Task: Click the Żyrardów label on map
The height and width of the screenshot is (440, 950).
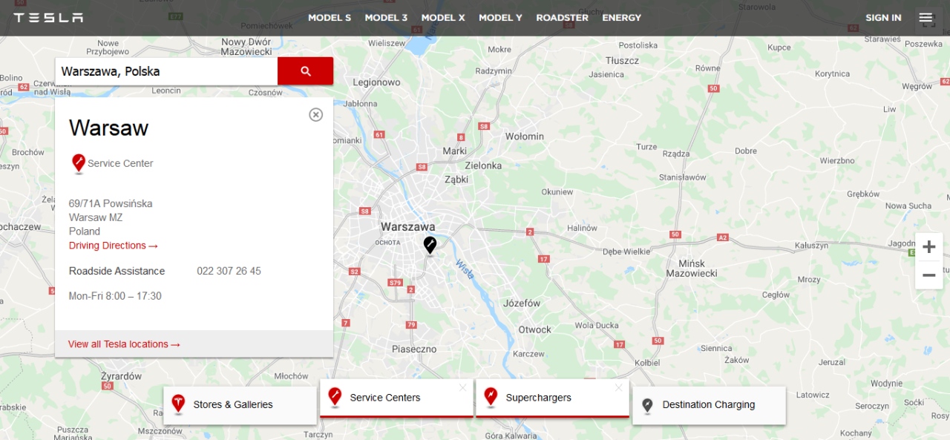Action: point(121,376)
